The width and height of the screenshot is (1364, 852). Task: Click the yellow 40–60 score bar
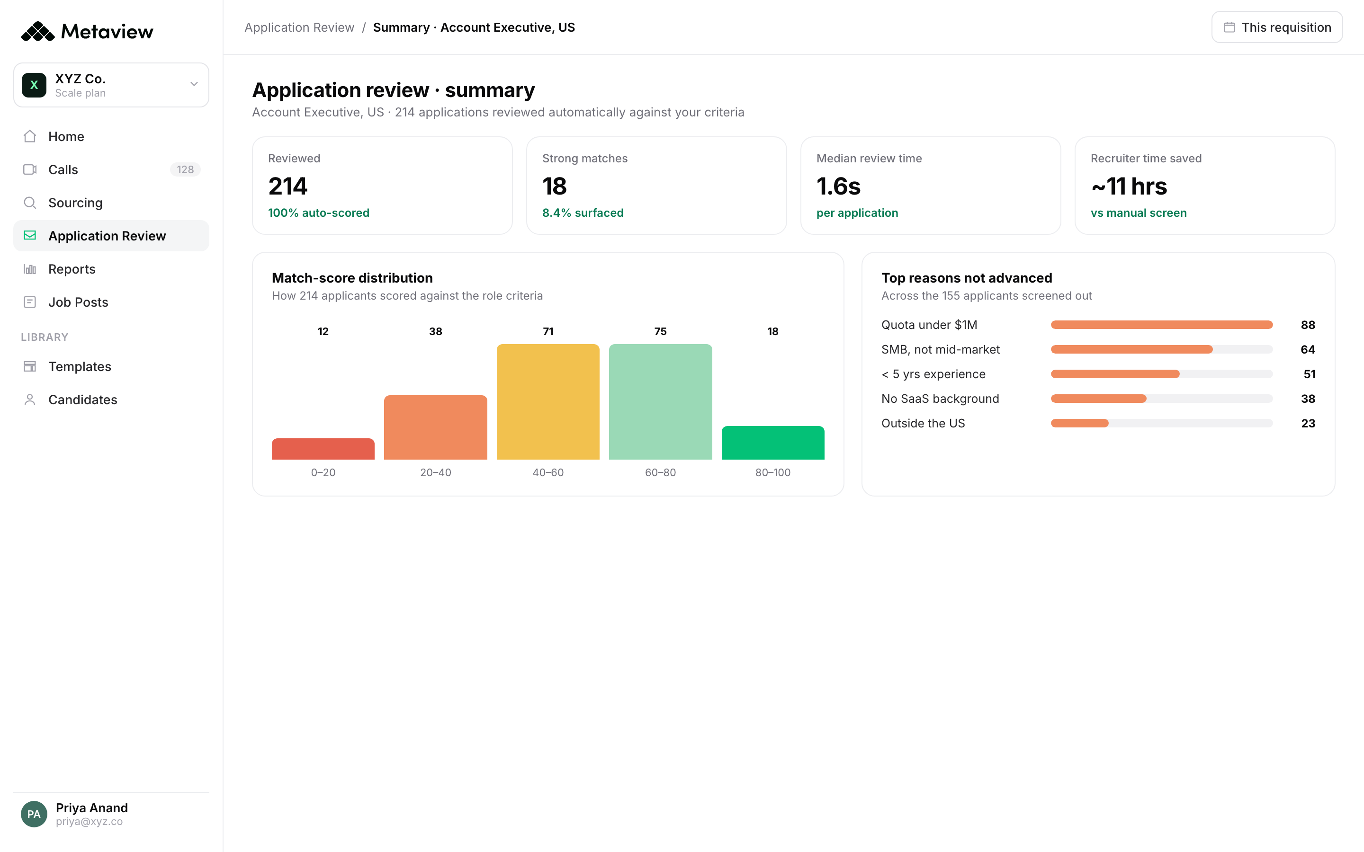[548, 402]
